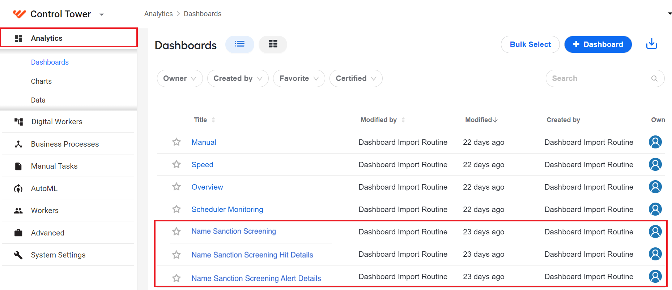Select Charts in Analytics submenu
Viewport: 672px width, 290px height.
[x=41, y=81]
